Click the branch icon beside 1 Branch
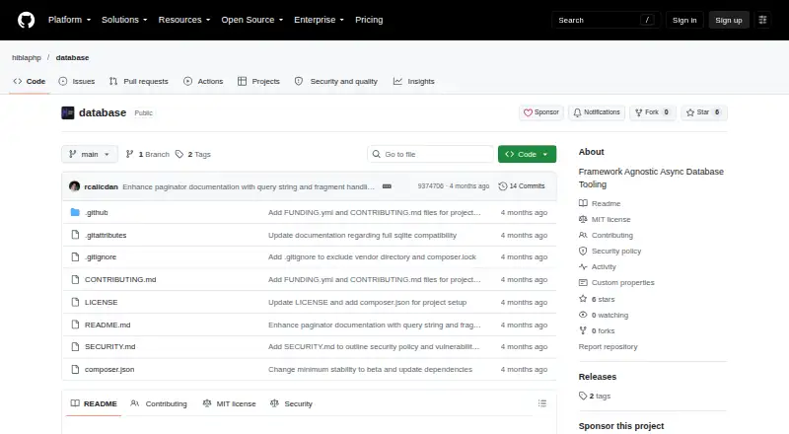Image resolution: width=789 pixels, height=434 pixels. coord(129,154)
